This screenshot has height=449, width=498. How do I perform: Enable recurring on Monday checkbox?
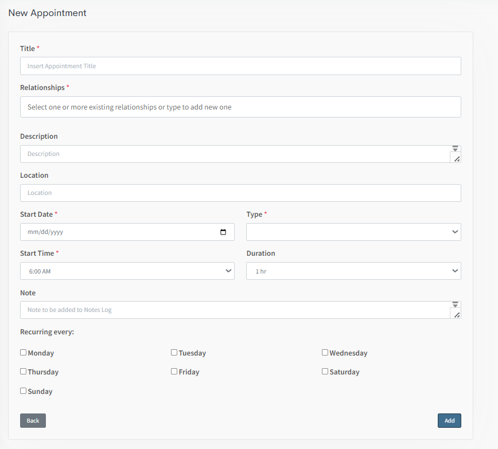(24, 353)
